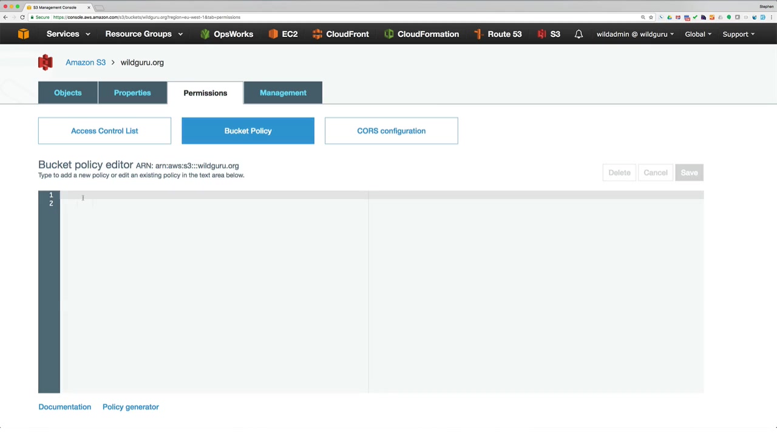
Task: Show notifications via the bell icon
Action: pyautogui.click(x=579, y=35)
